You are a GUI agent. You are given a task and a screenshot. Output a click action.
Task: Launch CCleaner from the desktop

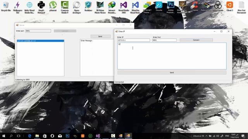pos(194,6)
